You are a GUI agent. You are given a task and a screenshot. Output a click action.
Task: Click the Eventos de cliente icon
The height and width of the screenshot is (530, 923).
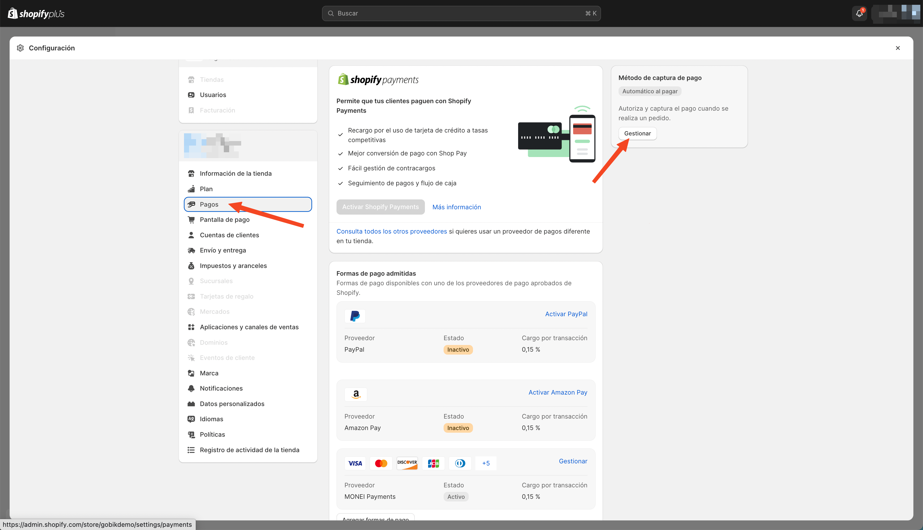click(191, 358)
